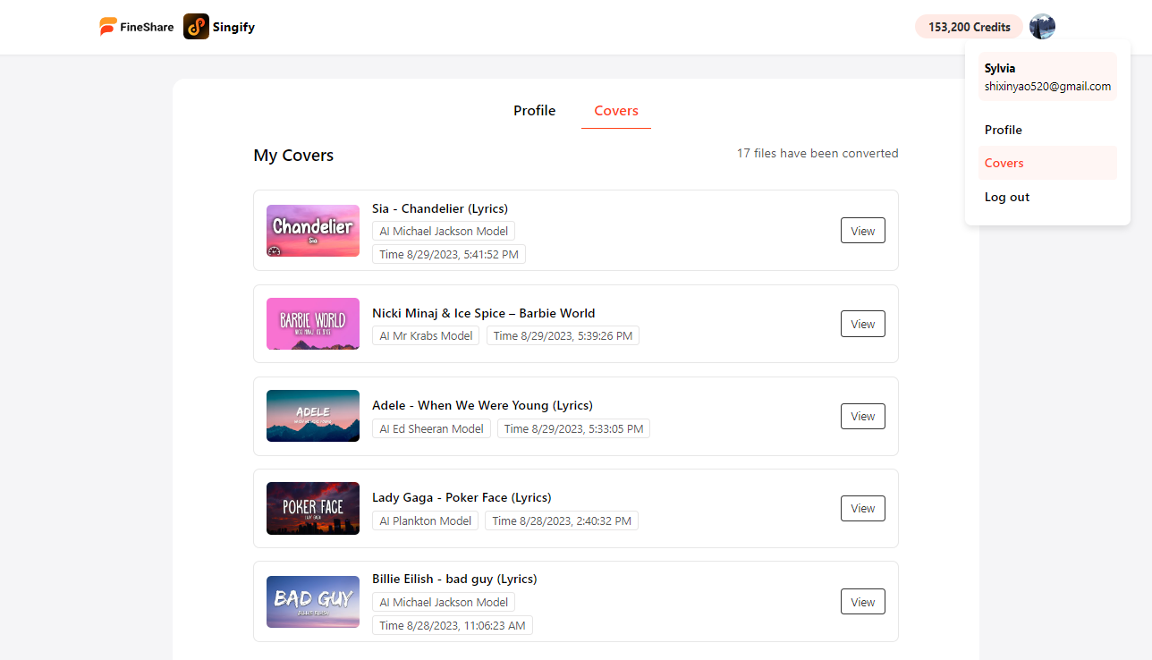
Task: Click title Billie Eilish - bad guy (Lyrics)
Action: coord(454,579)
